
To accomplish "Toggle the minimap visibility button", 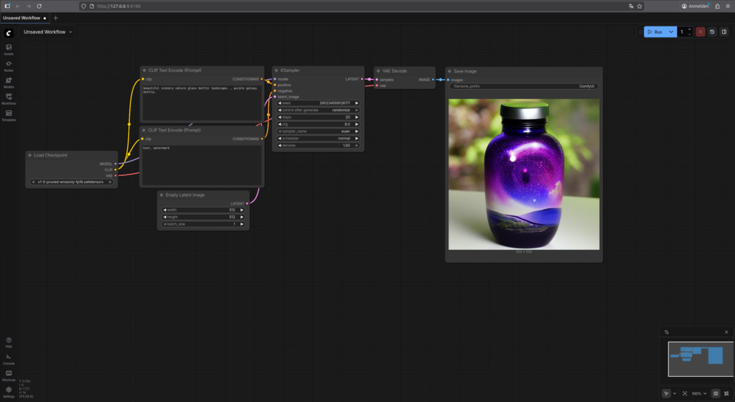I will 715,393.
